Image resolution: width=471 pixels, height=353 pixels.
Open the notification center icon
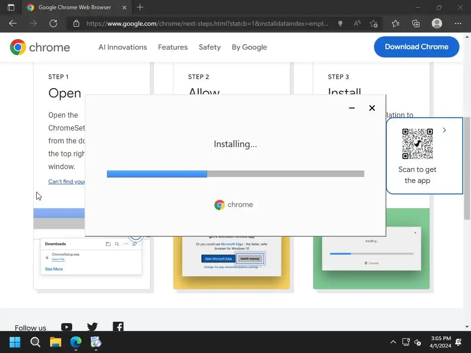point(459,342)
